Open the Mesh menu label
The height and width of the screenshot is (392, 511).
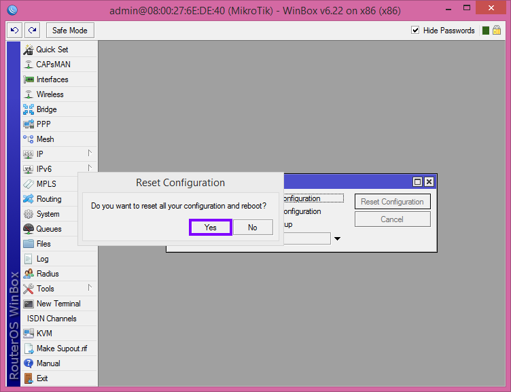[x=46, y=139]
